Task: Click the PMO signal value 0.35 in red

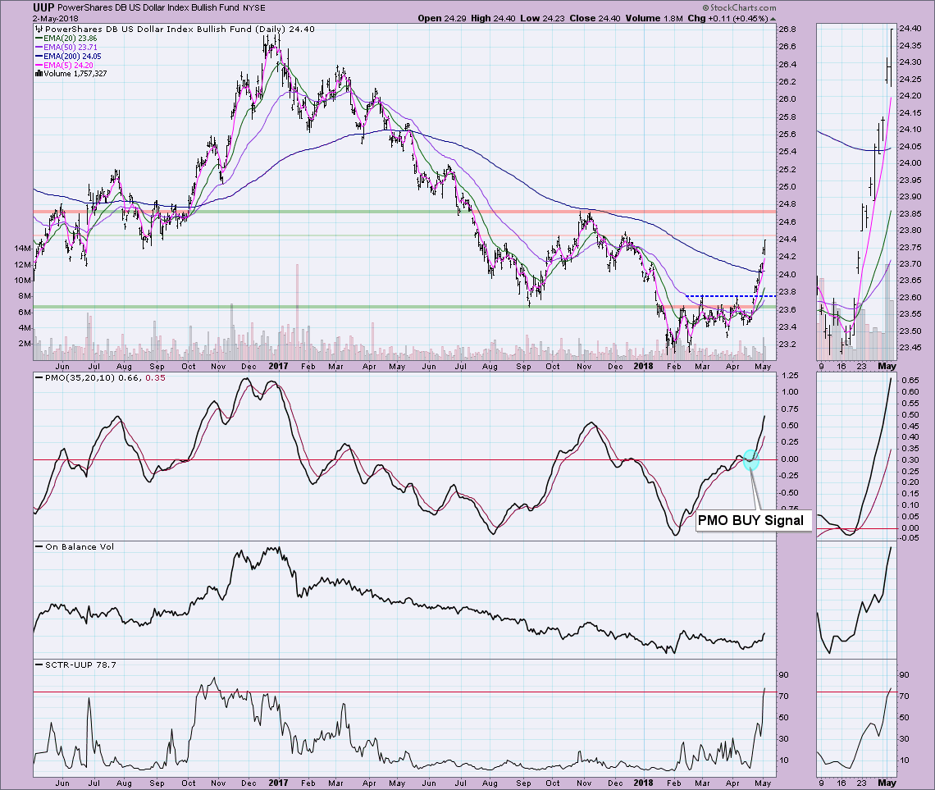Action: (x=156, y=378)
